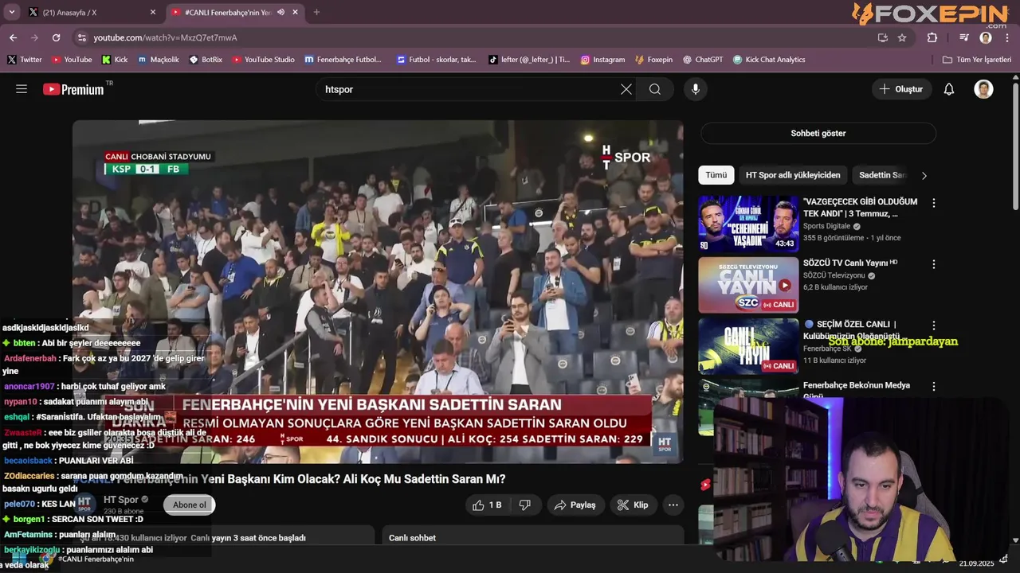Open options for the VAZGEÇECEK GİBİ OLDUĞUM video

tap(934, 203)
